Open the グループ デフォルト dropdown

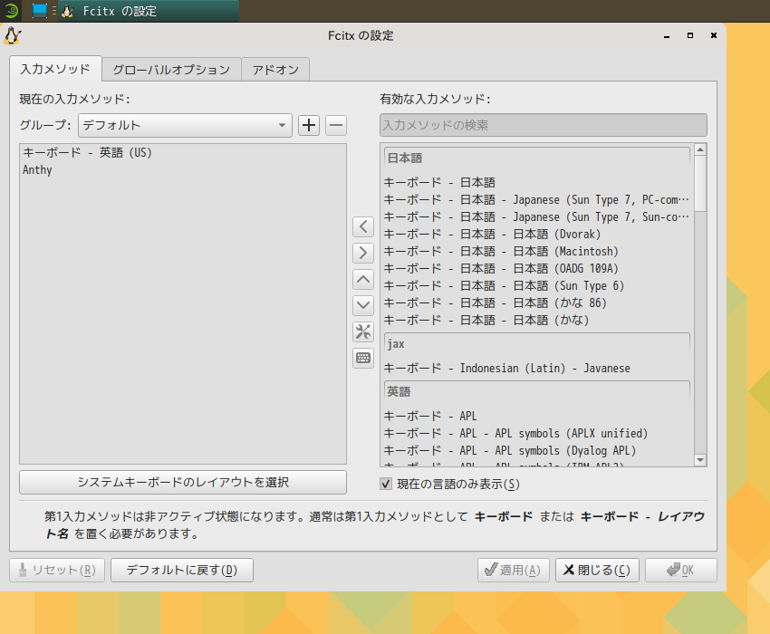[185, 125]
